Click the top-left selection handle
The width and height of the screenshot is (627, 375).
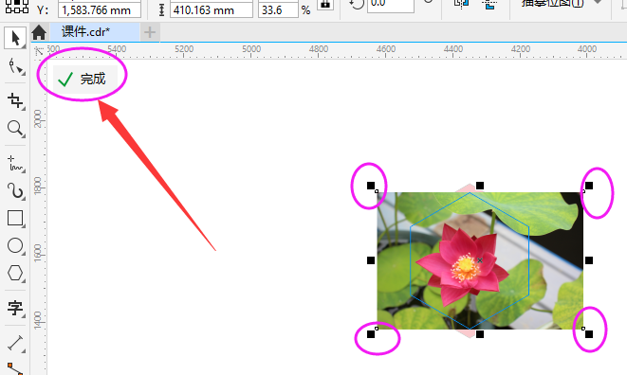371,186
